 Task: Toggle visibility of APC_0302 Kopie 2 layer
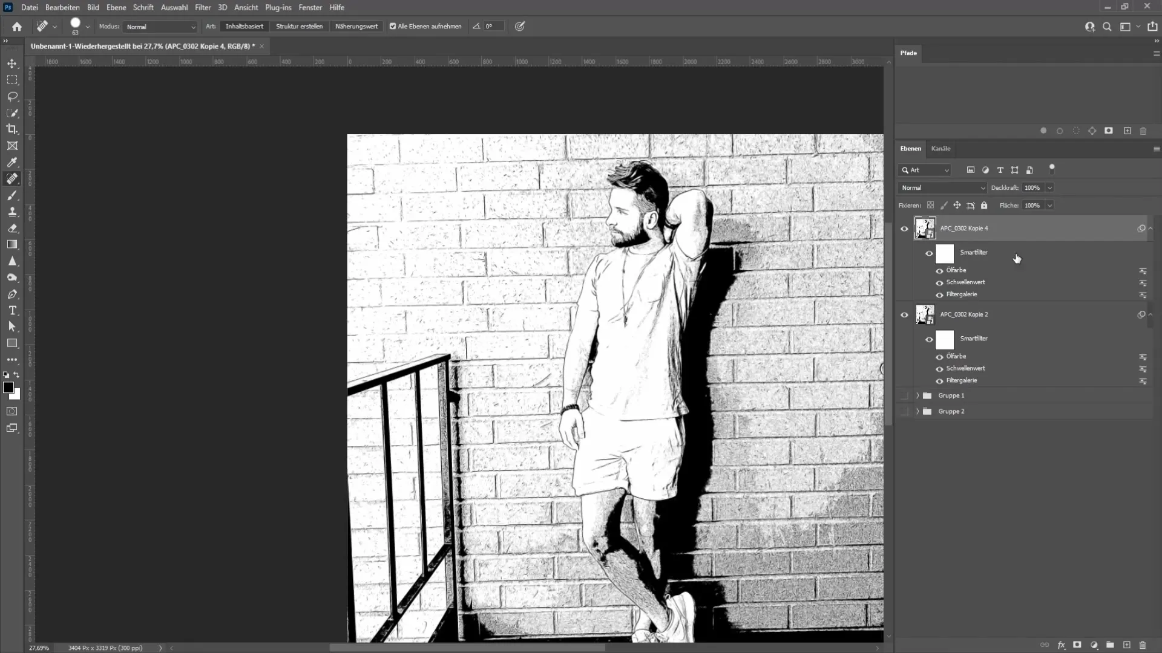click(x=905, y=314)
